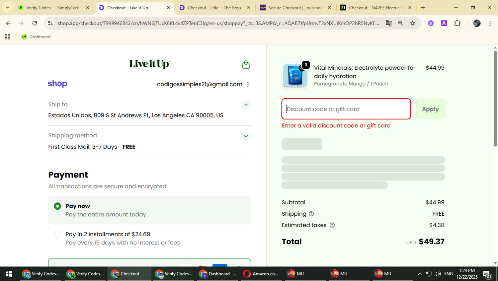View site information icon in address bar
The height and width of the screenshot is (281, 498).
coord(50,23)
